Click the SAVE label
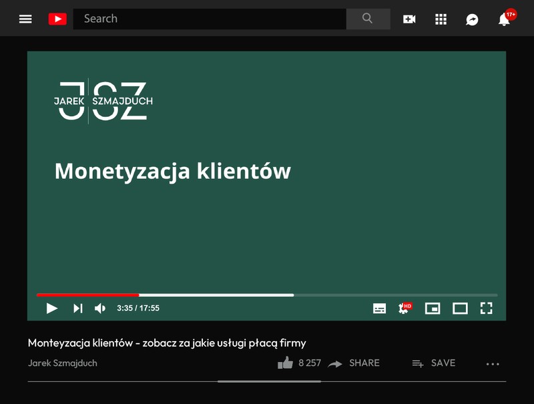Image resolution: width=534 pixels, height=404 pixels. 443,363
